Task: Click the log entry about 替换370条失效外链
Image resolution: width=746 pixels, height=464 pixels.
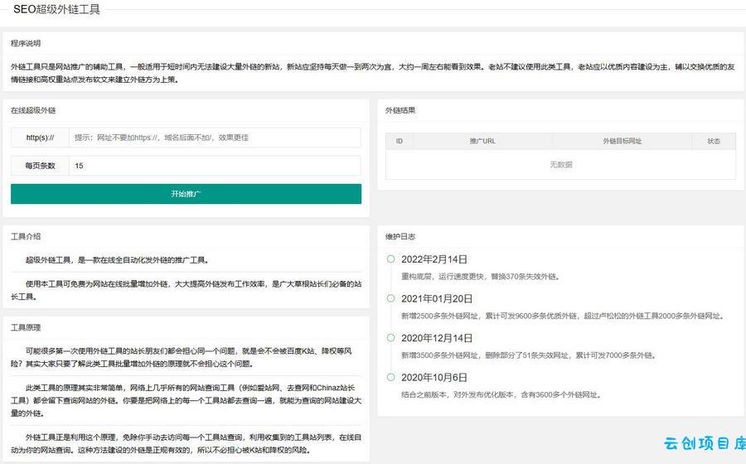Action: click(481, 277)
